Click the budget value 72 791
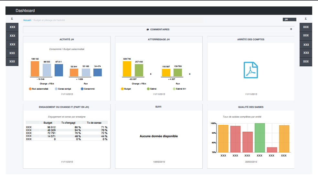The width and height of the screenshot is (318, 180). point(51,133)
